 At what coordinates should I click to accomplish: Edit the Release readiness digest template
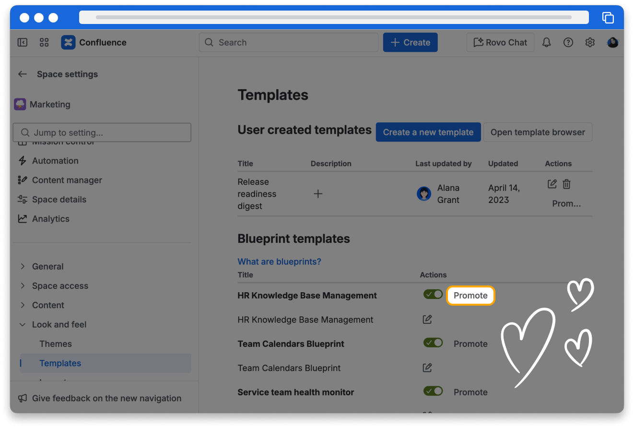click(x=552, y=184)
